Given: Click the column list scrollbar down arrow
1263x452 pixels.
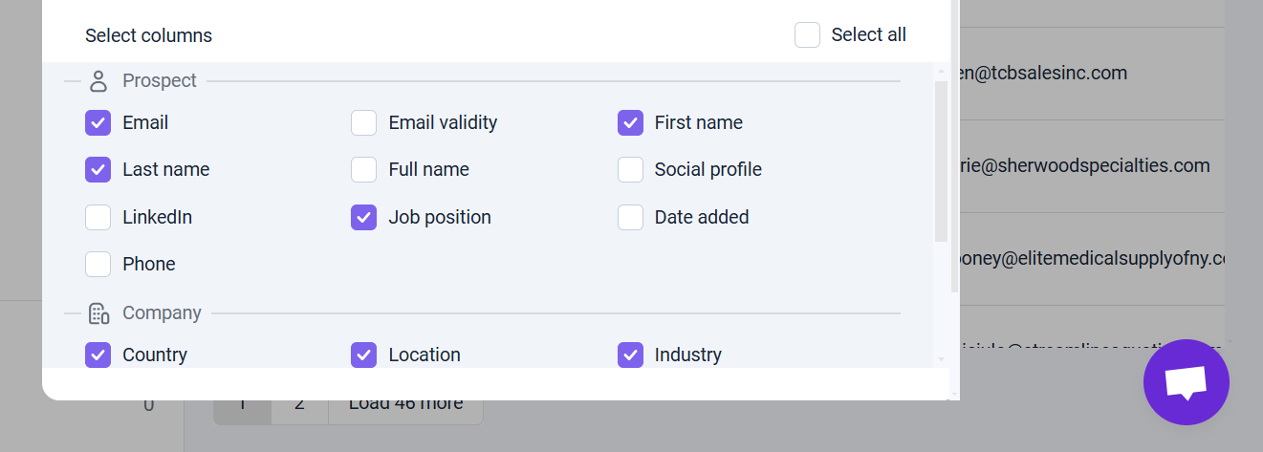Looking at the screenshot, I should 941,359.
